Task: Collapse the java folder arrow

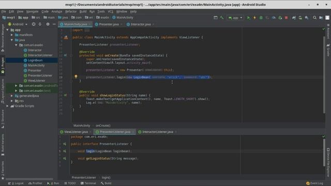Action: point(12,40)
